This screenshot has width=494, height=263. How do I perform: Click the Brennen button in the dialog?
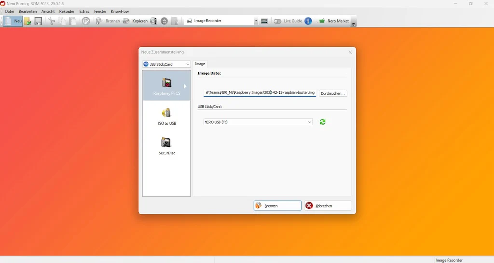coord(277,206)
